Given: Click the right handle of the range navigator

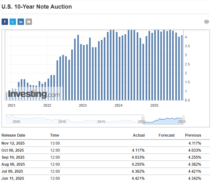Looking at the screenshot, I should click(x=183, y=119).
